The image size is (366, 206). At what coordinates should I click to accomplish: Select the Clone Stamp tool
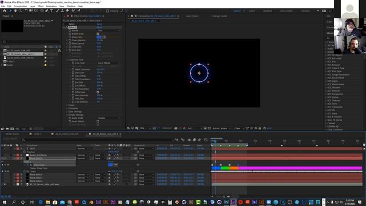[62, 11]
